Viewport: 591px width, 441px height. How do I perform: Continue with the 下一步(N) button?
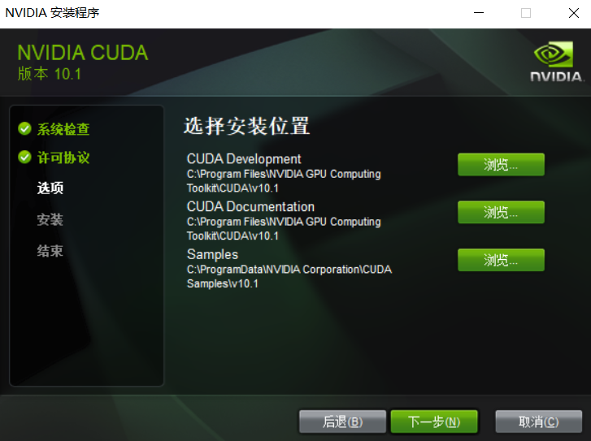point(434,422)
